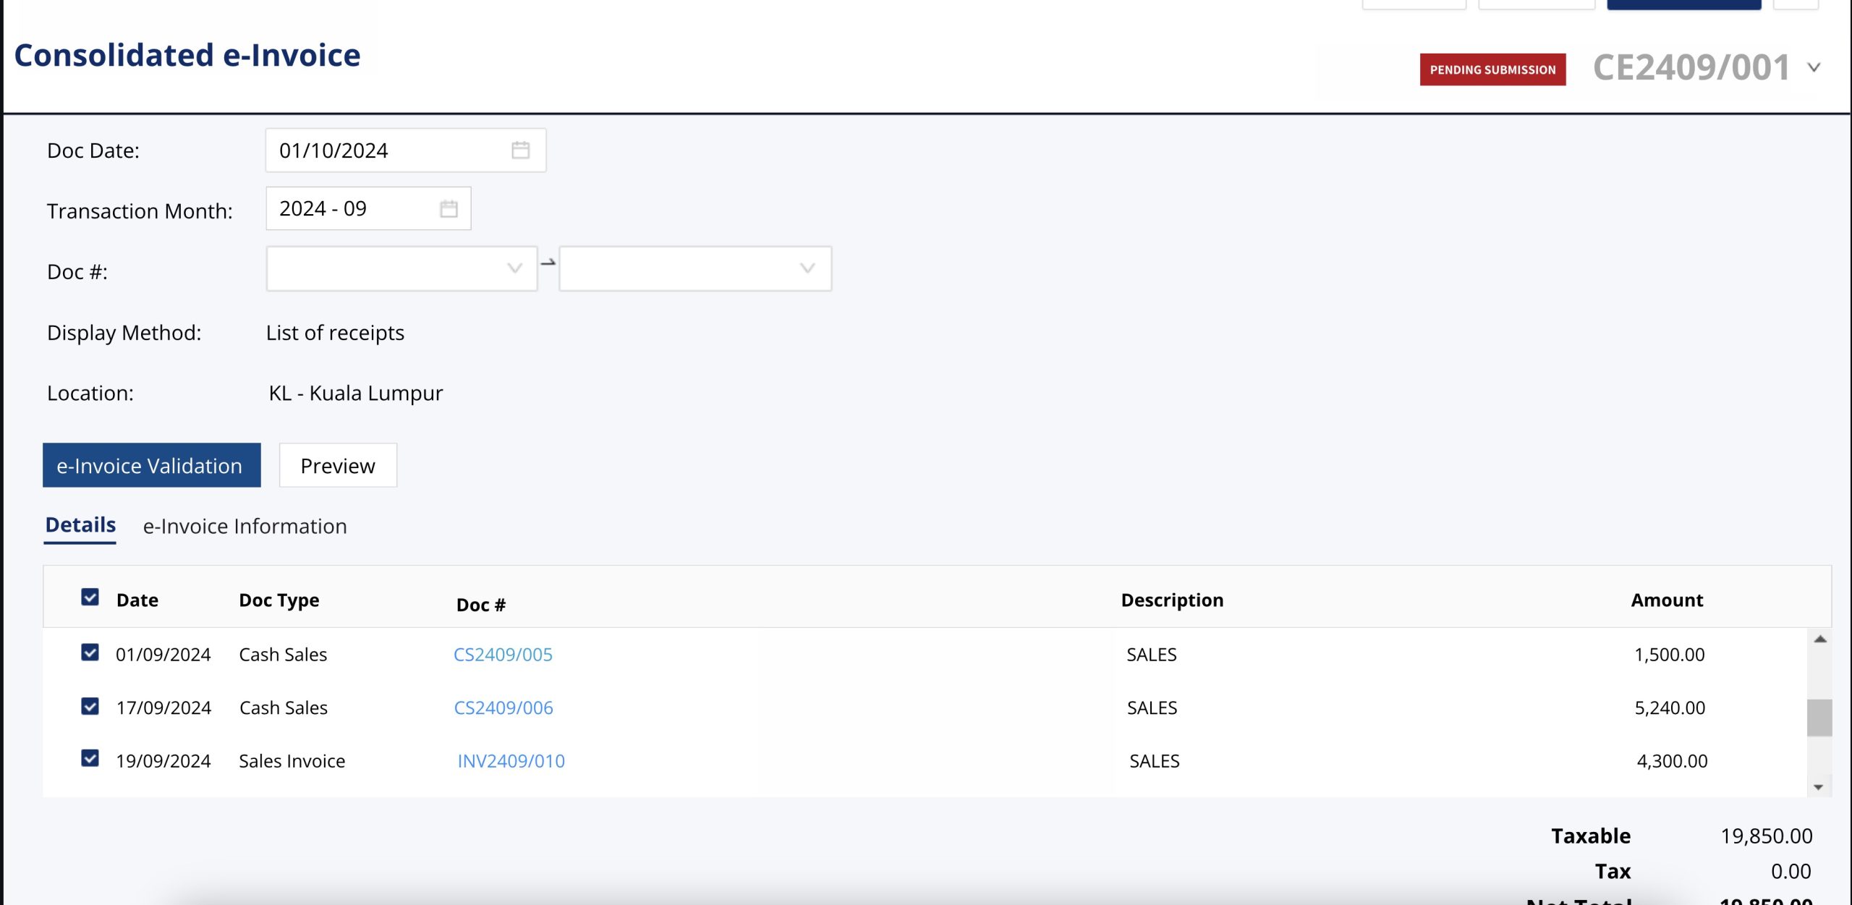The width and height of the screenshot is (1852, 905).
Task: Expand the first Doc # dropdown
Action: [513, 268]
